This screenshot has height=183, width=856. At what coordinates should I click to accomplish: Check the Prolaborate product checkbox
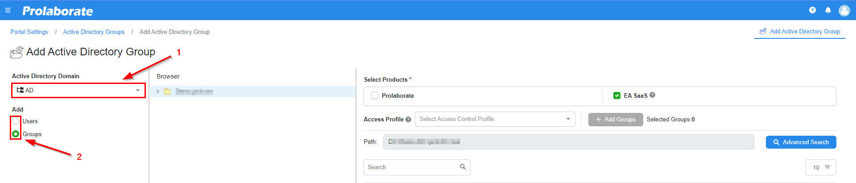375,96
